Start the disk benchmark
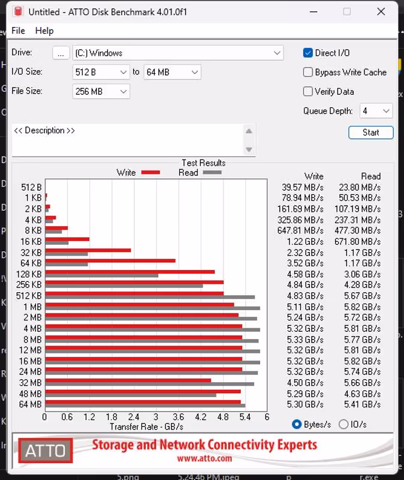Viewport: 404px width, 480px height. point(370,133)
